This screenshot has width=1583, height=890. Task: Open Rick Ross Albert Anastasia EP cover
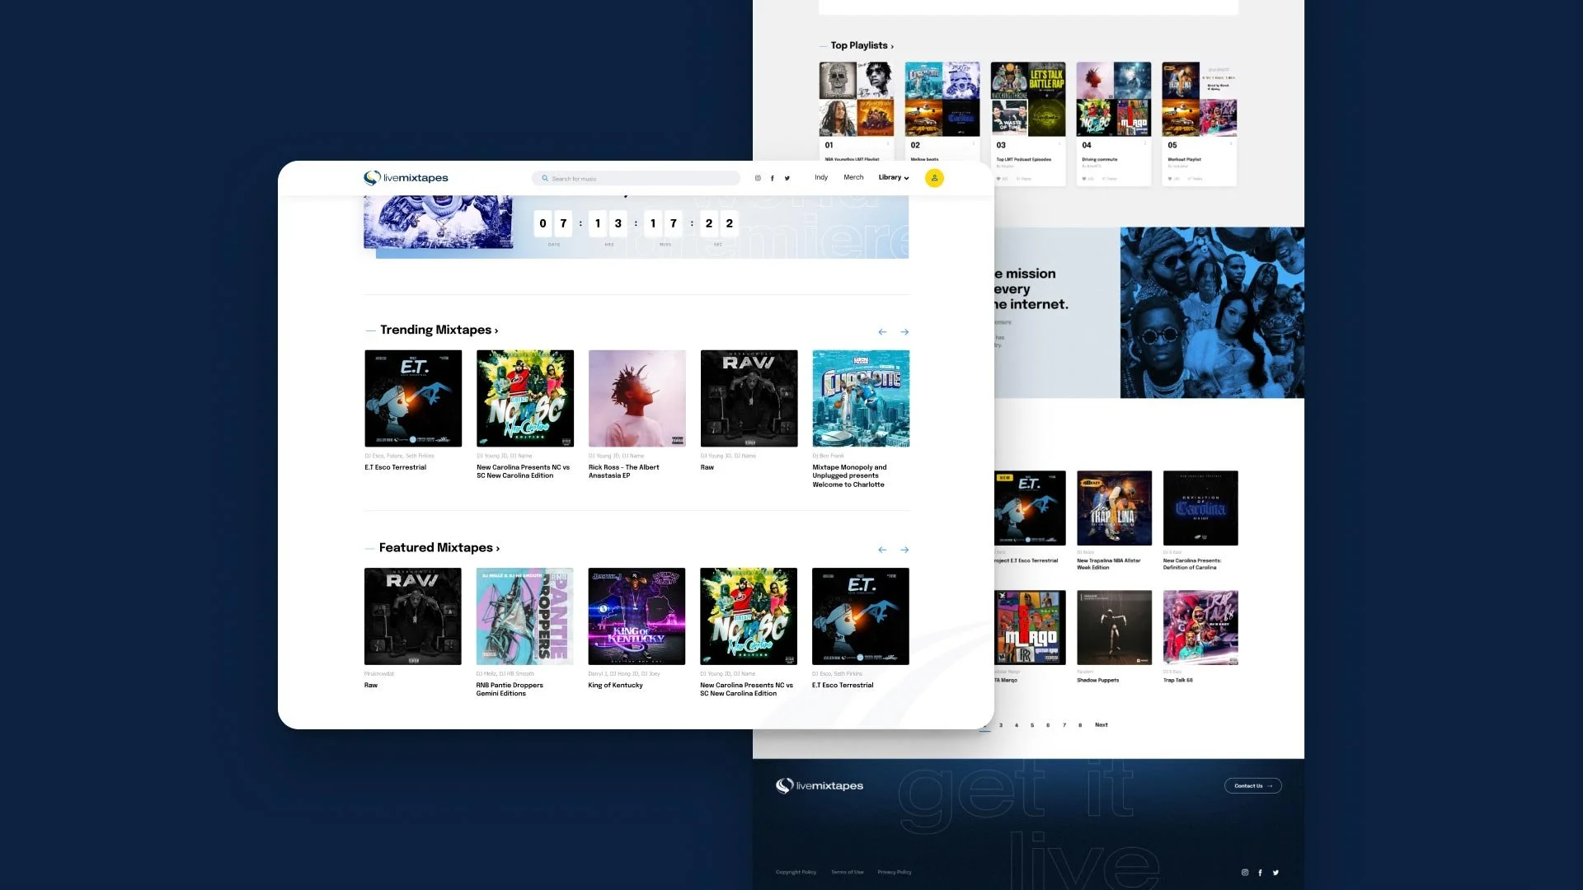tap(637, 398)
